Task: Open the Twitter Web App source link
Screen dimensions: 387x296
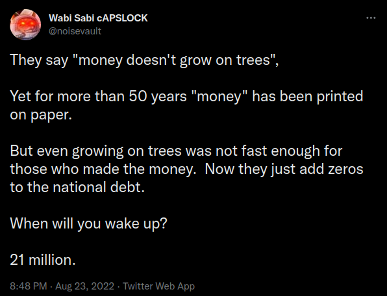Action: [x=158, y=286]
